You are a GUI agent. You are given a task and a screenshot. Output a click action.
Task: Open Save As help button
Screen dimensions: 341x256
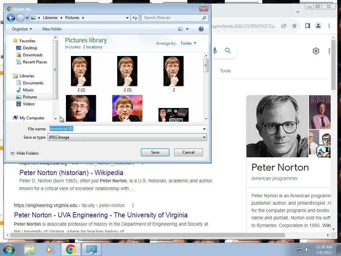pos(201,29)
